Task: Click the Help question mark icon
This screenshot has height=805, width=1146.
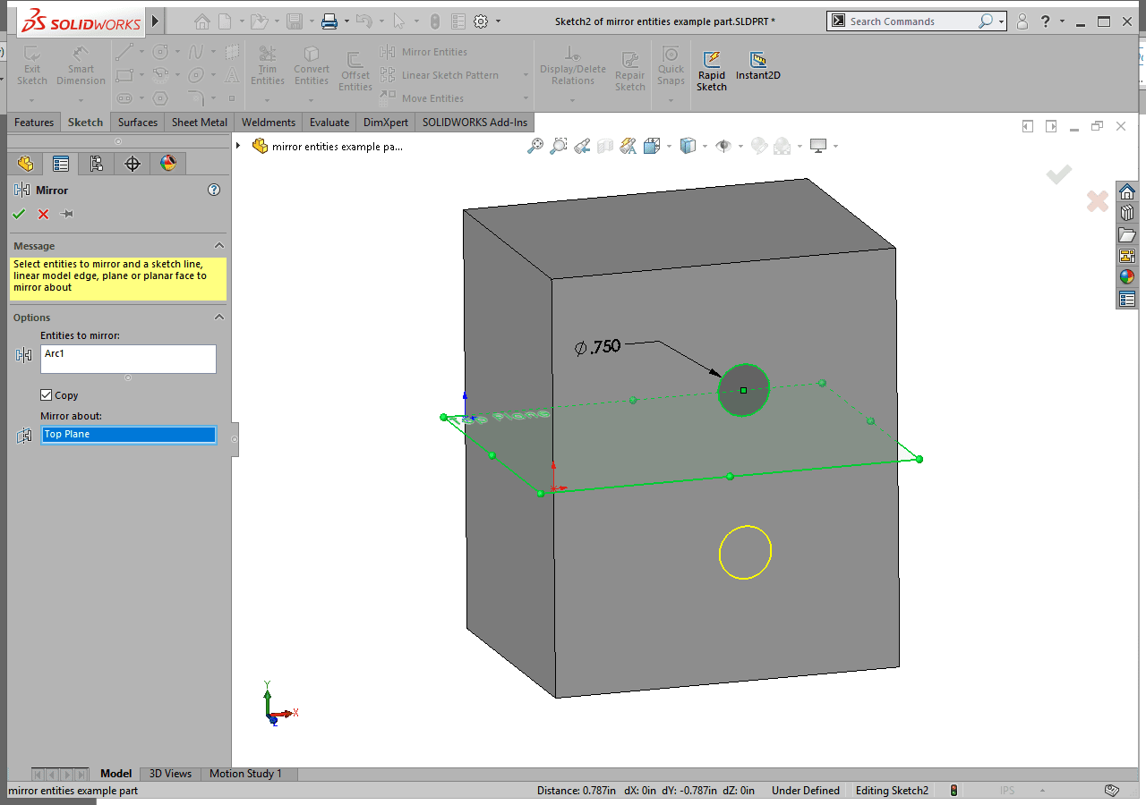Action: tap(1046, 21)
